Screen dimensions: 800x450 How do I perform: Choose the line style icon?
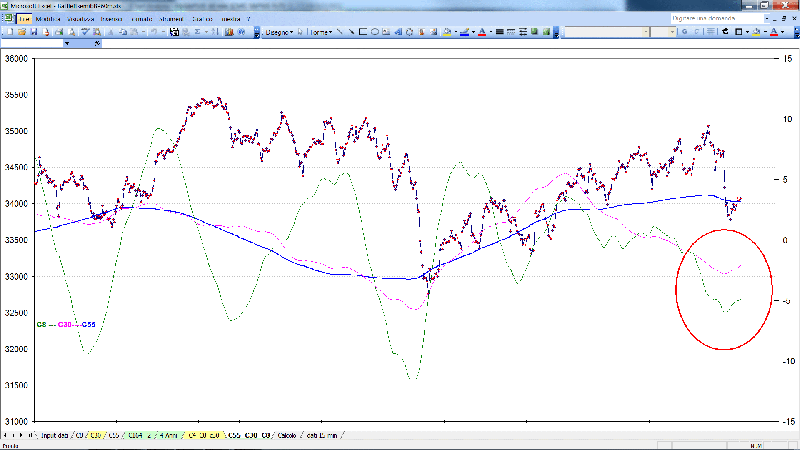(500, 32)
